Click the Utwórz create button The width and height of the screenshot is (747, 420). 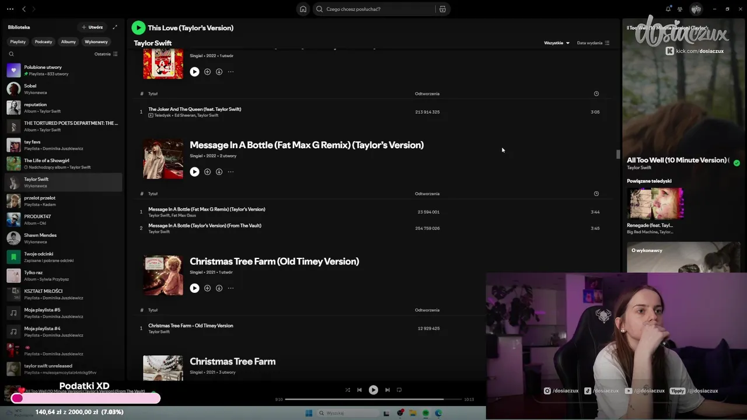point(92,27)
